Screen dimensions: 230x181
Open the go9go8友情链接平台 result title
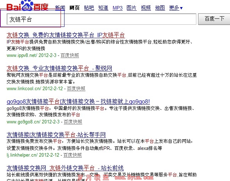click(78, 101)
